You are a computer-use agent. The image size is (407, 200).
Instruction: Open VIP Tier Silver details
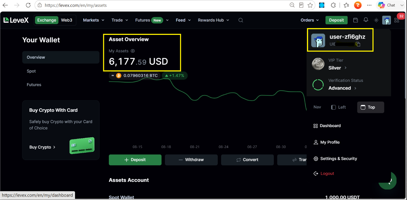337,68
